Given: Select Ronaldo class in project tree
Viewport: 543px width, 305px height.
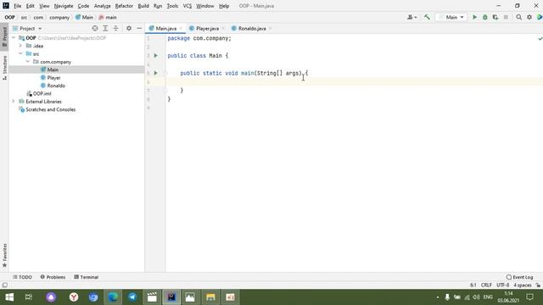Looking at the screenshot, I should (x=56, y=86).
